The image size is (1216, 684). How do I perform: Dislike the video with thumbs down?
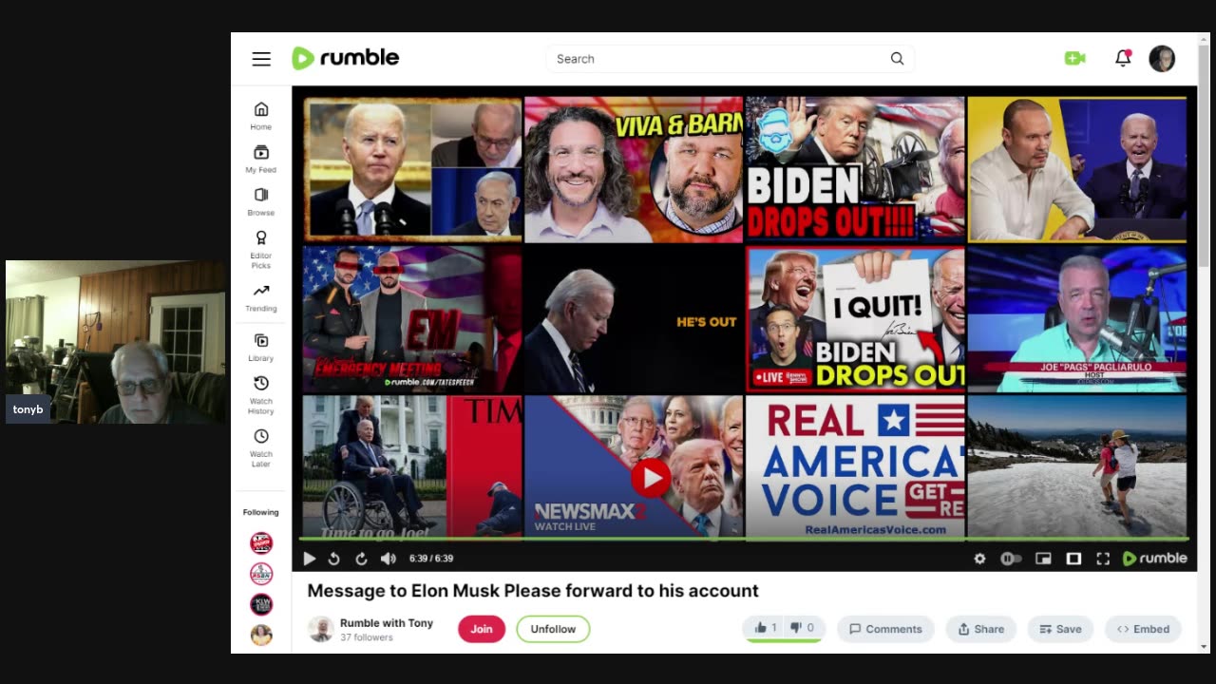(803, 628)
